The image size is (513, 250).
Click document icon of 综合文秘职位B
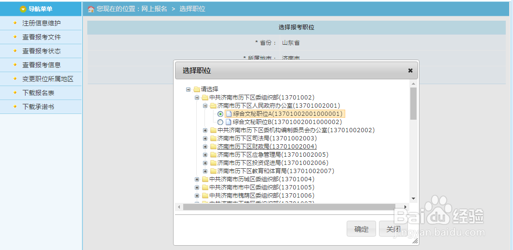[x=229, y=122]
